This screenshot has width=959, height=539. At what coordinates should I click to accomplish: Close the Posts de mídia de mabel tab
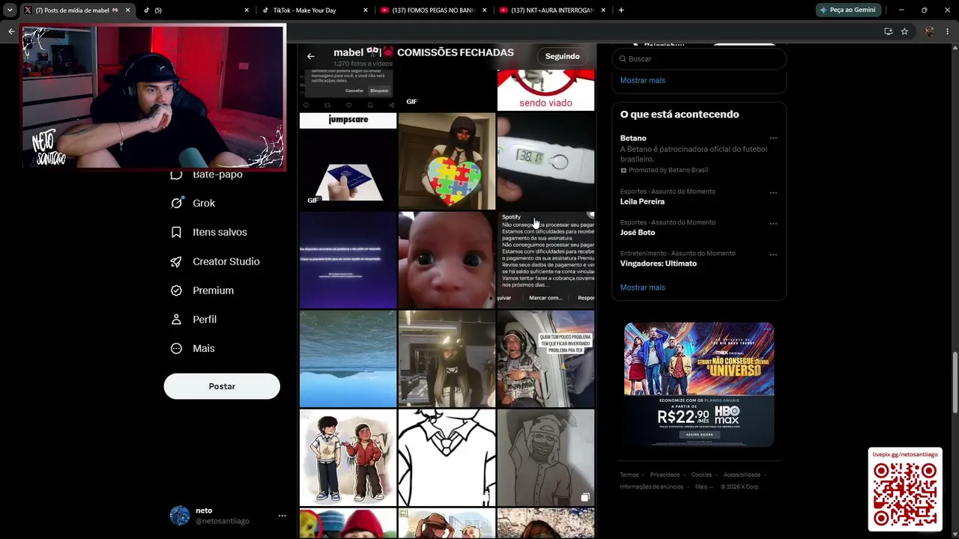(127, 10)
